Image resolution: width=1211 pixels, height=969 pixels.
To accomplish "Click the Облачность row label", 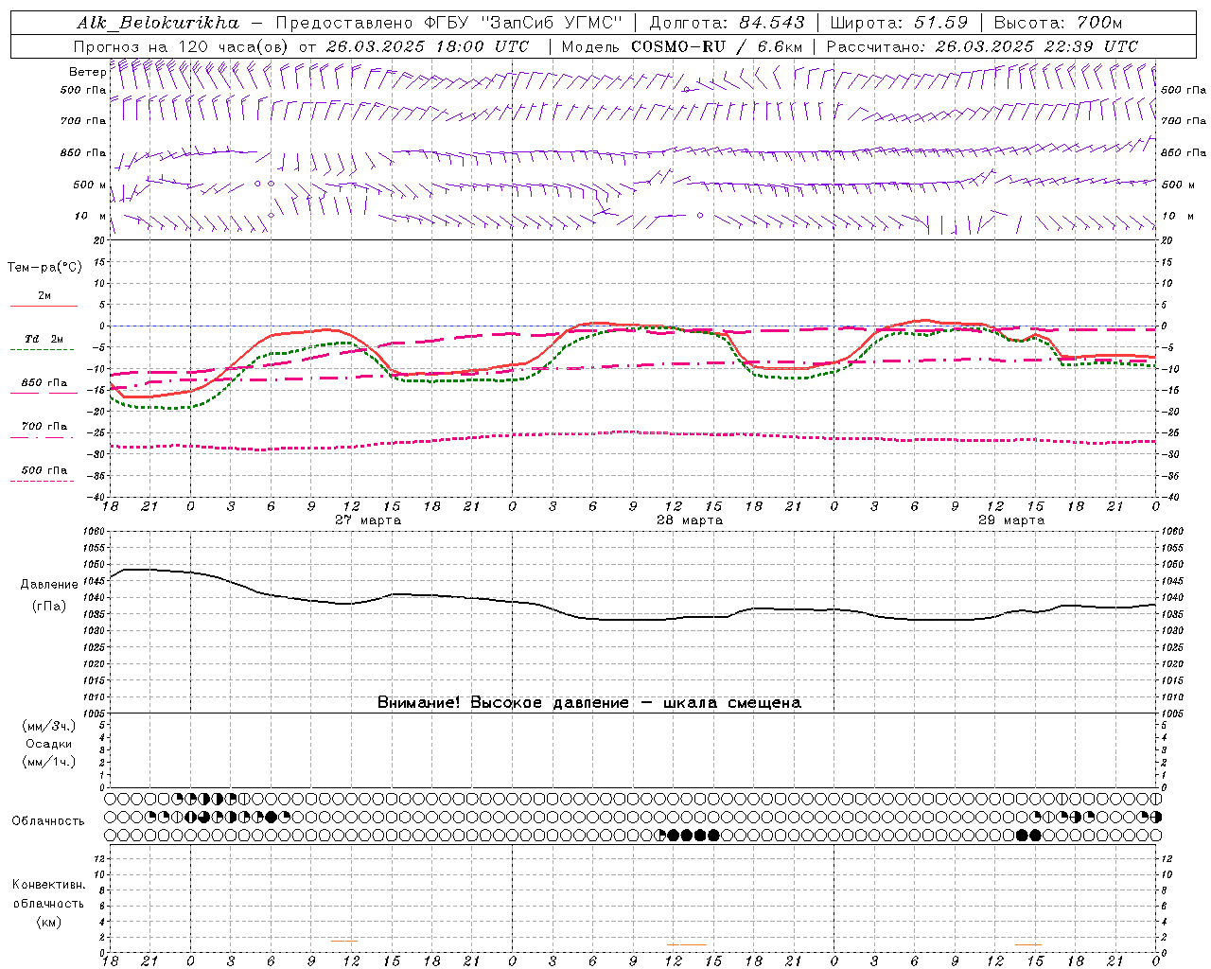I will pos(48,821).
